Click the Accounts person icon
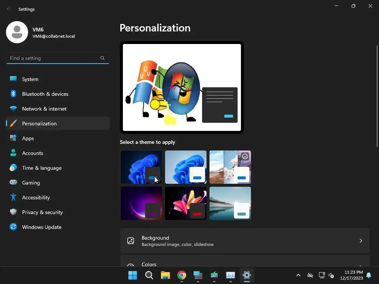The image size is (379, 284). pos(13,153)
